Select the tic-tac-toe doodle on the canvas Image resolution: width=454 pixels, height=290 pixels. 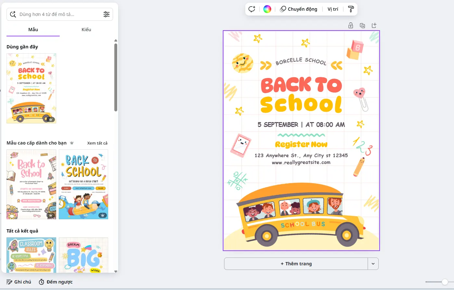(x=237, y=181)
